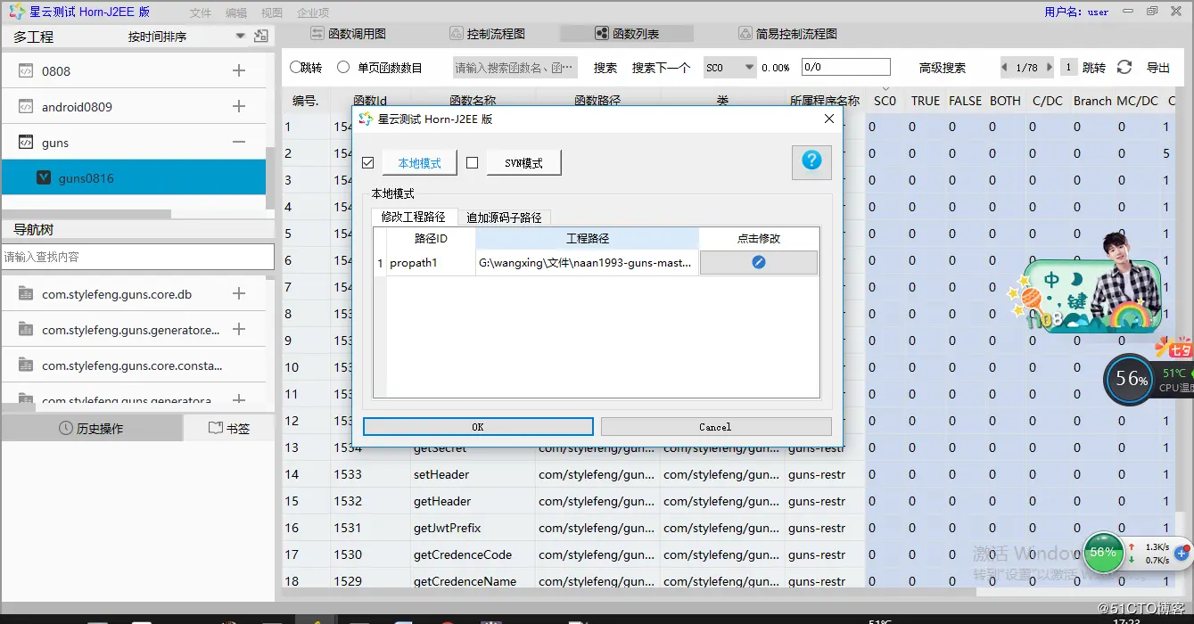Click the refresh icon near 导出
The height and width of the screenshot is (624, 1194).
[x=1123, y=67]
